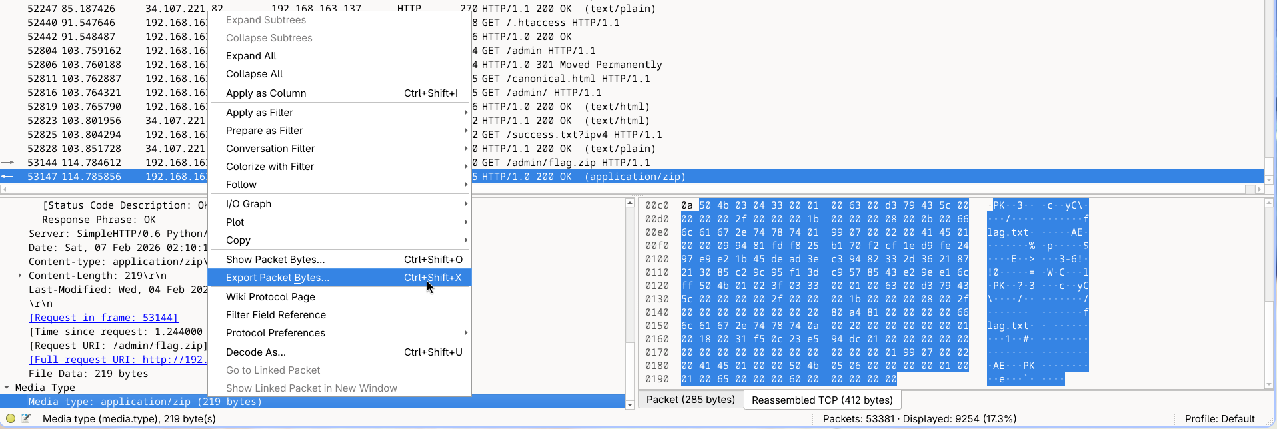Open the Request in frame 53144 link

tap(103, 318)
